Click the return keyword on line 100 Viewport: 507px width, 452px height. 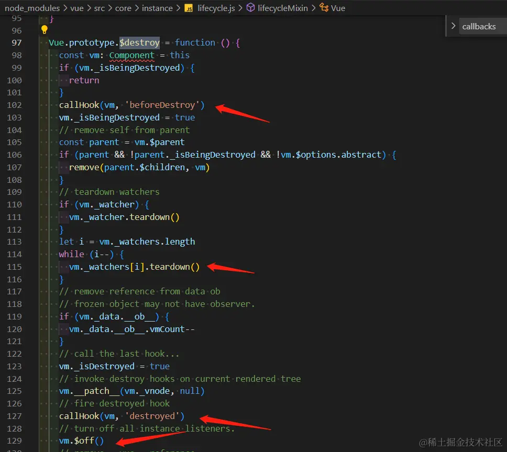[x=84, y=80]
